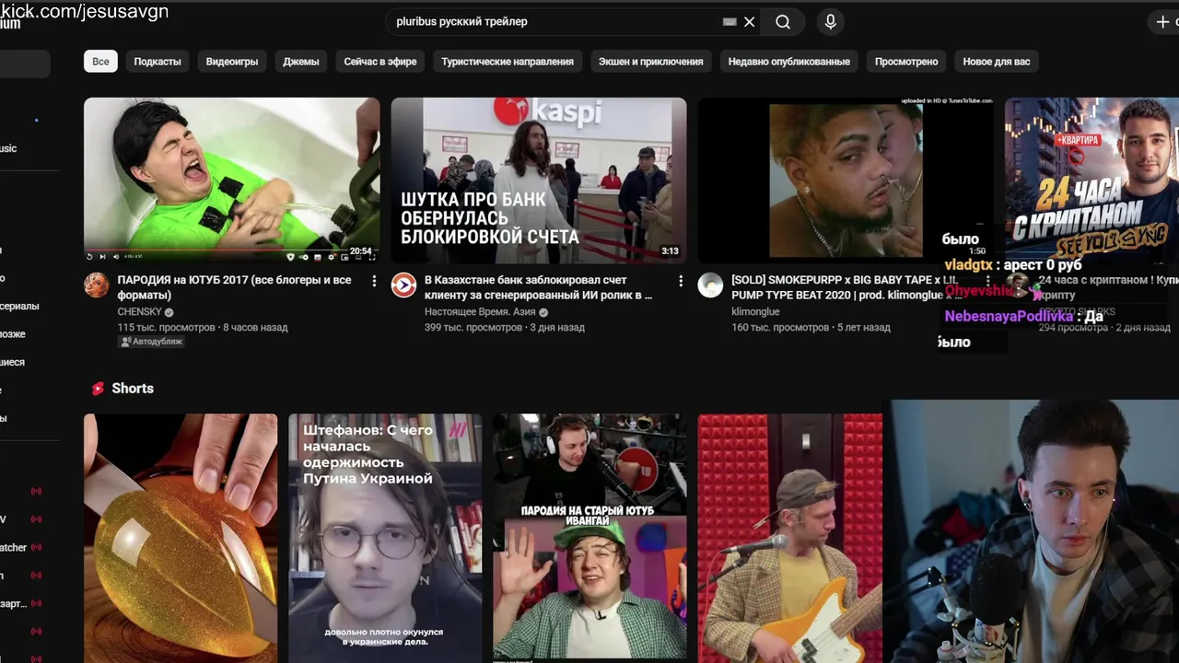Open the guitarist red wall Short
This screenshot has height=663, width=1179.
click(x=789, y=538)
